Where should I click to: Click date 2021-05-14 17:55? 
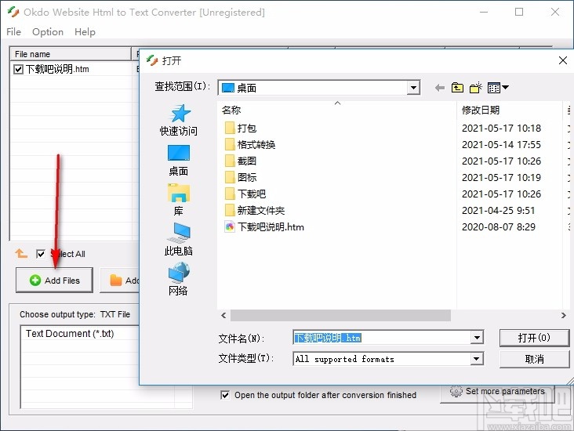[501, 144]
